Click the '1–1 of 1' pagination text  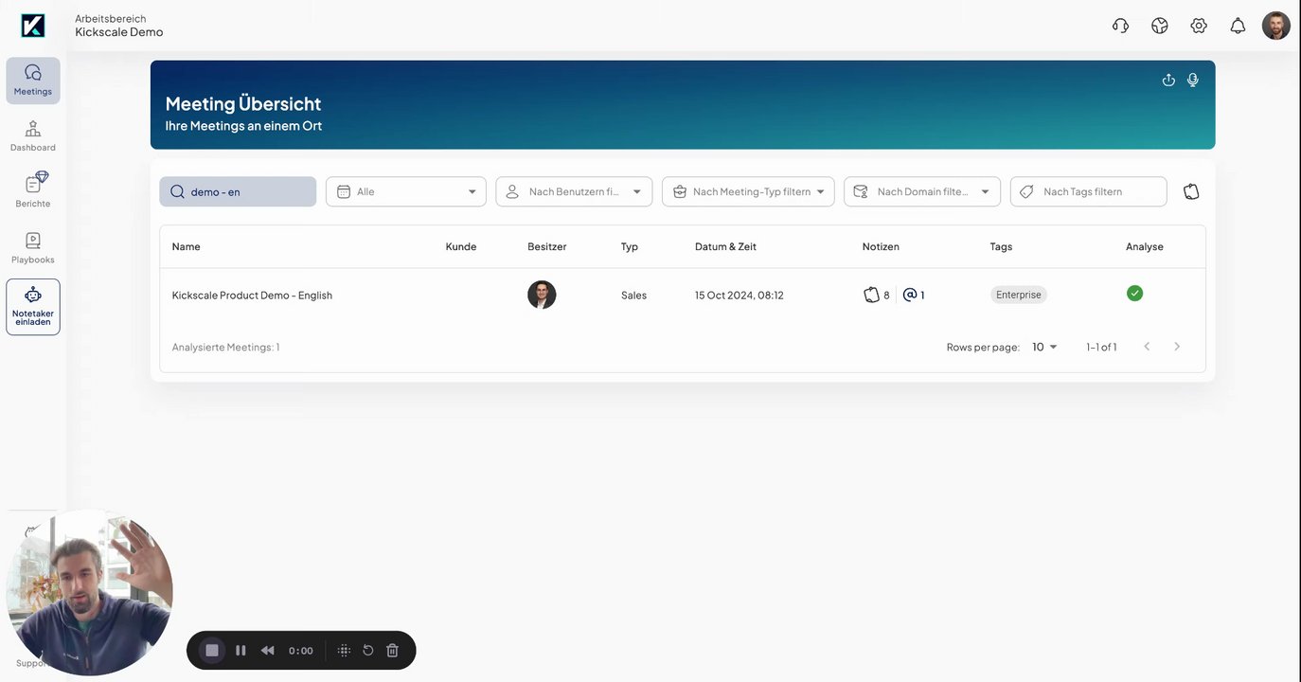1101,348
